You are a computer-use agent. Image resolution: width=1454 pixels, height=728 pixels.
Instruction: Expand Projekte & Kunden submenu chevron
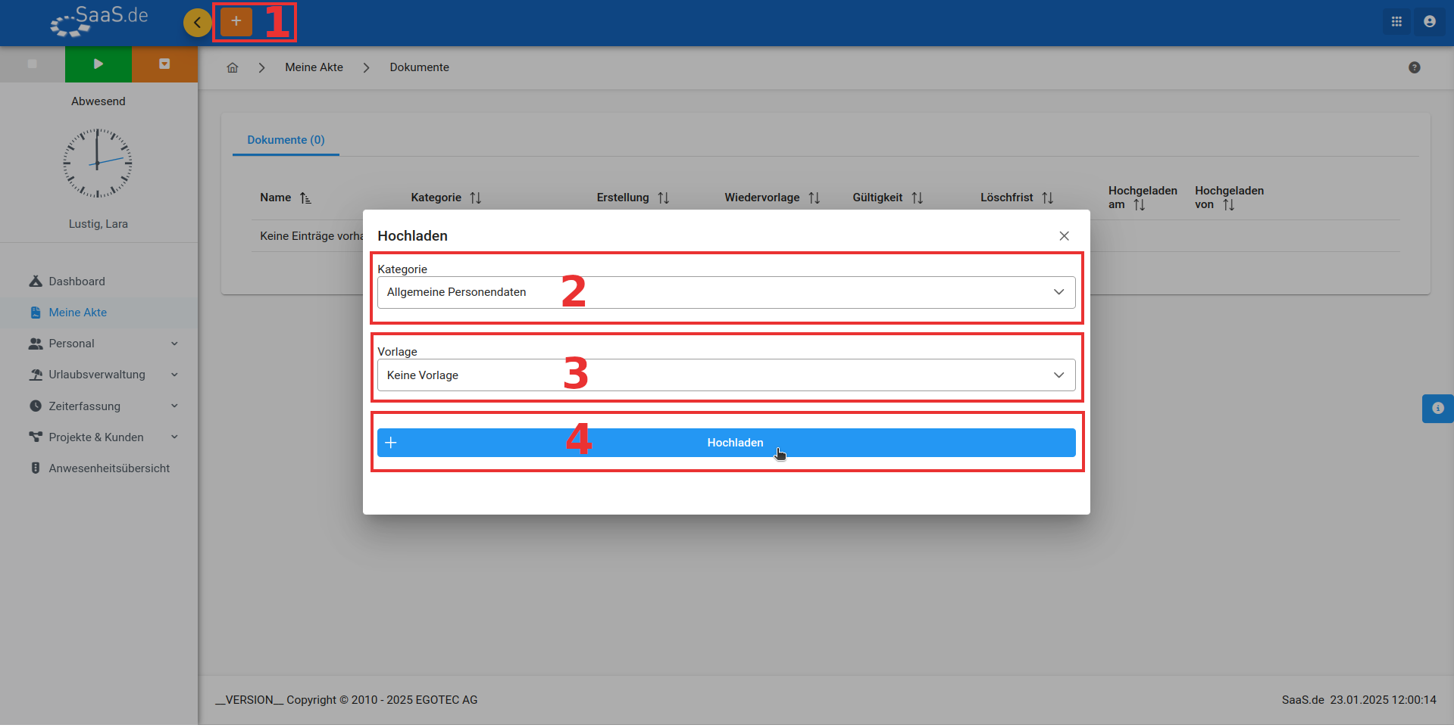coord(174,437)
